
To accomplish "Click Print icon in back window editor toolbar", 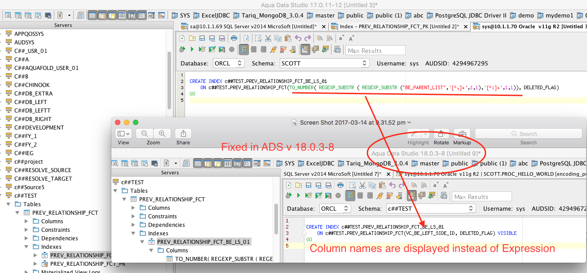I will point(234,39).
